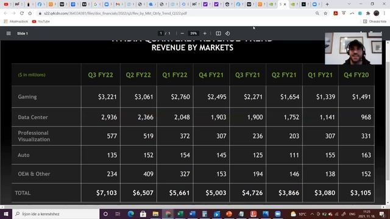Viewport: 390px width, 219px height.
Task: Click the webcam video thumbnail
Action: [353, 48]
